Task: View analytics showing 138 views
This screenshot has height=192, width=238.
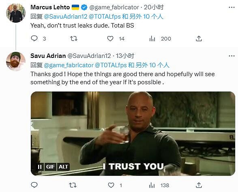Action: (152, 185)
